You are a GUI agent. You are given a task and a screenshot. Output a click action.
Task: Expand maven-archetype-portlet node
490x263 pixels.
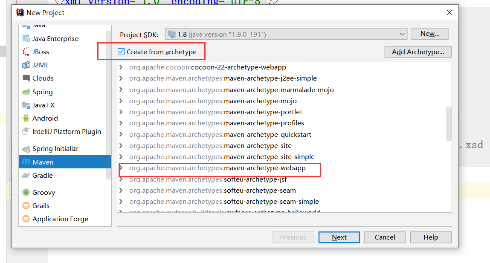coord(121,112)
